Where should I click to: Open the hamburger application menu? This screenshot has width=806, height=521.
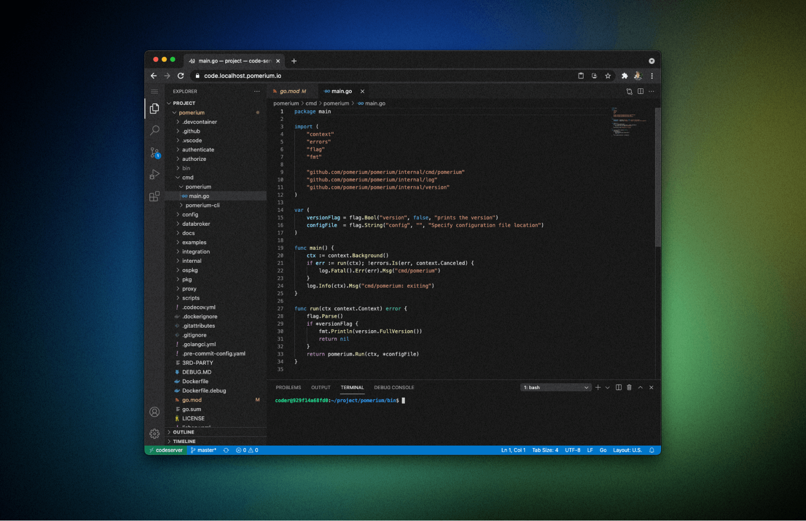coord(154,91)
